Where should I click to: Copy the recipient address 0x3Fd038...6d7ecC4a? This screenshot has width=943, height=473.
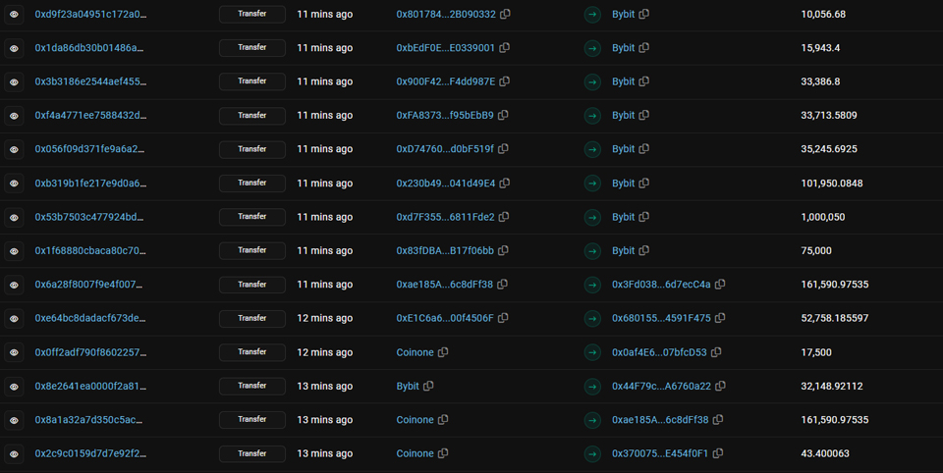720,285
